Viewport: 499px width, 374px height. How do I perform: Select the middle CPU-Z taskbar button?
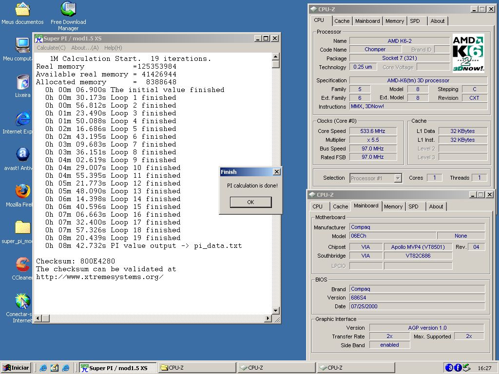(277, 368)
